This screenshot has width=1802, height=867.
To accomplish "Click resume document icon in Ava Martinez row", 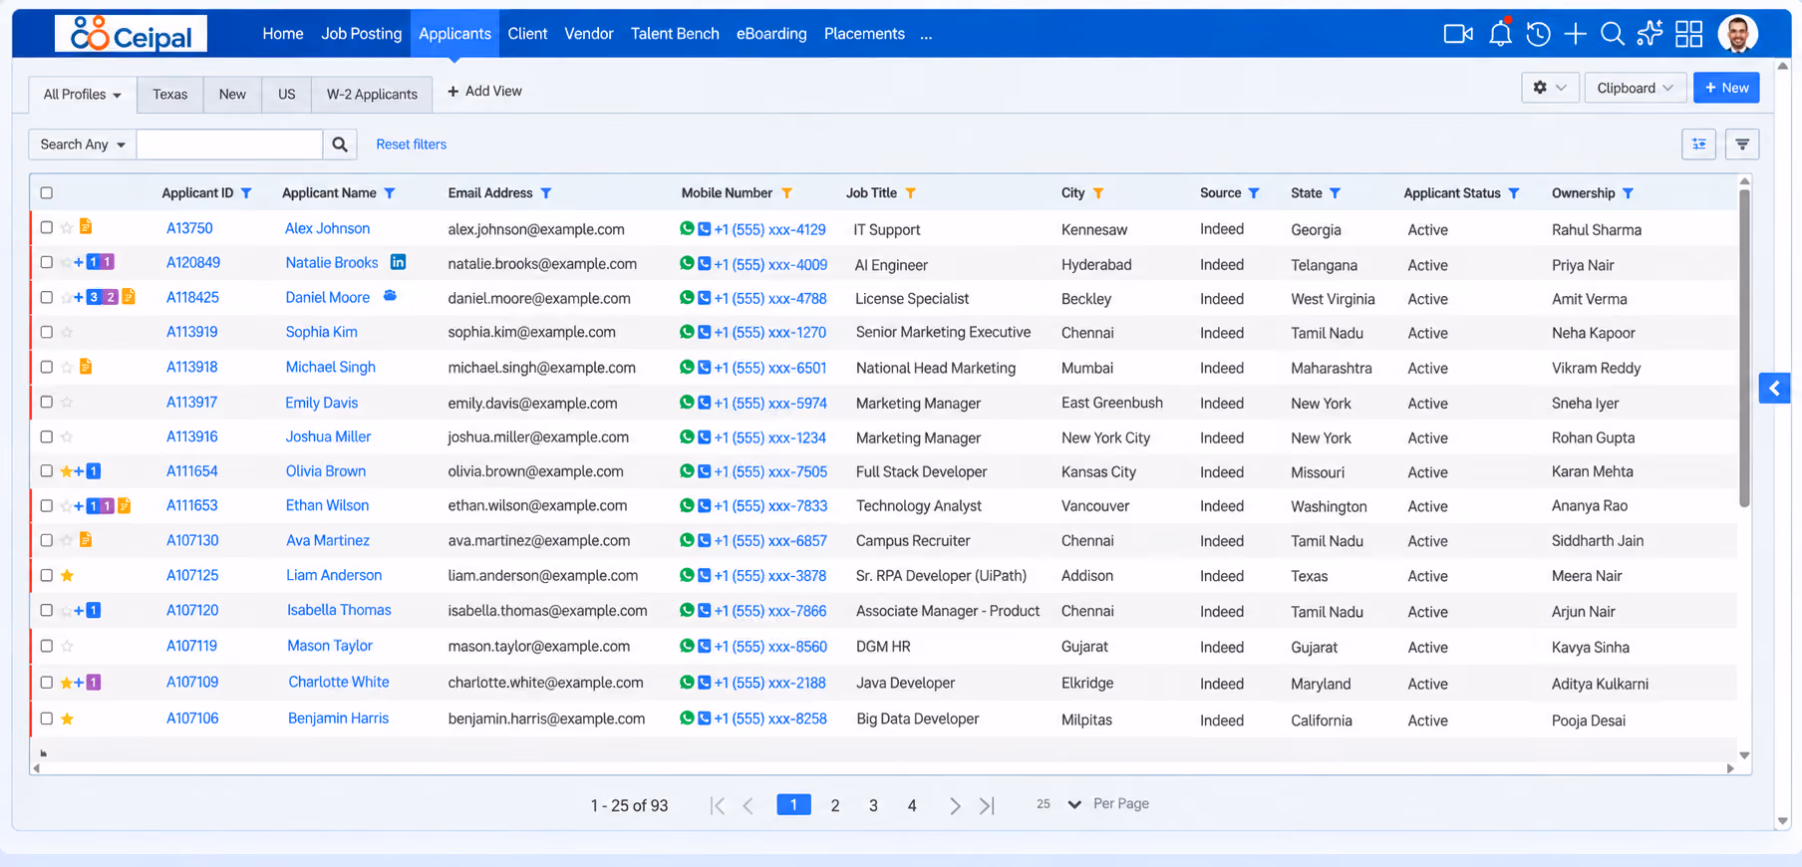I will pyautogui.click(x=86, y=539).
